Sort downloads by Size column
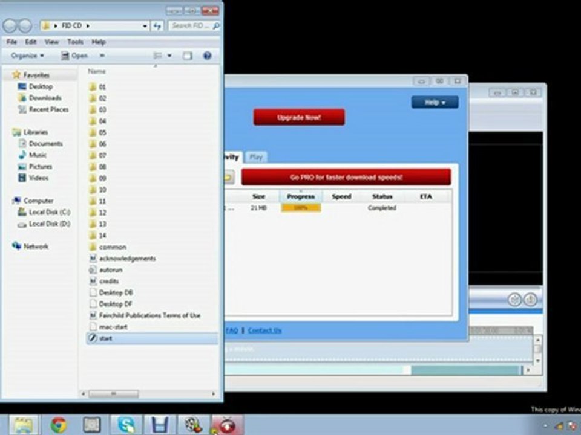The image size is (581, 435). tap(258, 196)
